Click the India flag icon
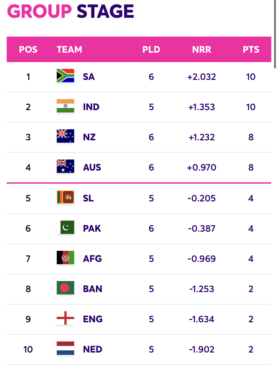 [x=65, y=106]
